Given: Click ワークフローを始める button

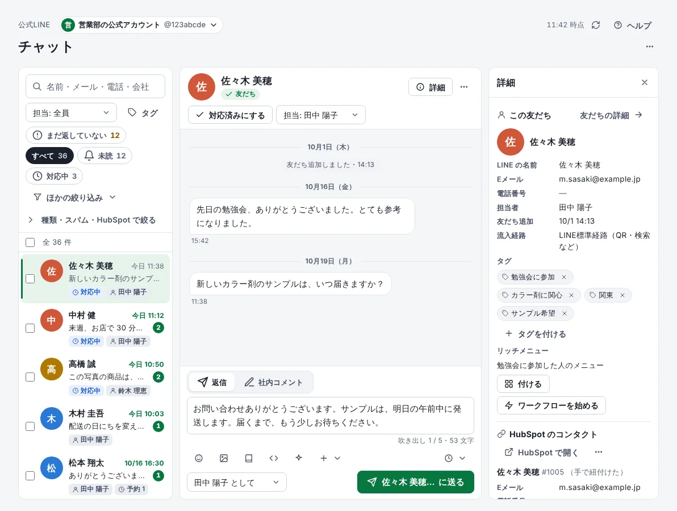Looking at the screenshot, I should pos(551,406).
